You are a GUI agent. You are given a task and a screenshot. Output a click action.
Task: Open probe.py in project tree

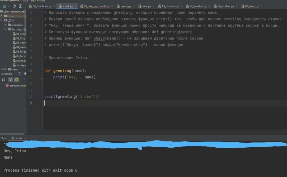[19, 61]
